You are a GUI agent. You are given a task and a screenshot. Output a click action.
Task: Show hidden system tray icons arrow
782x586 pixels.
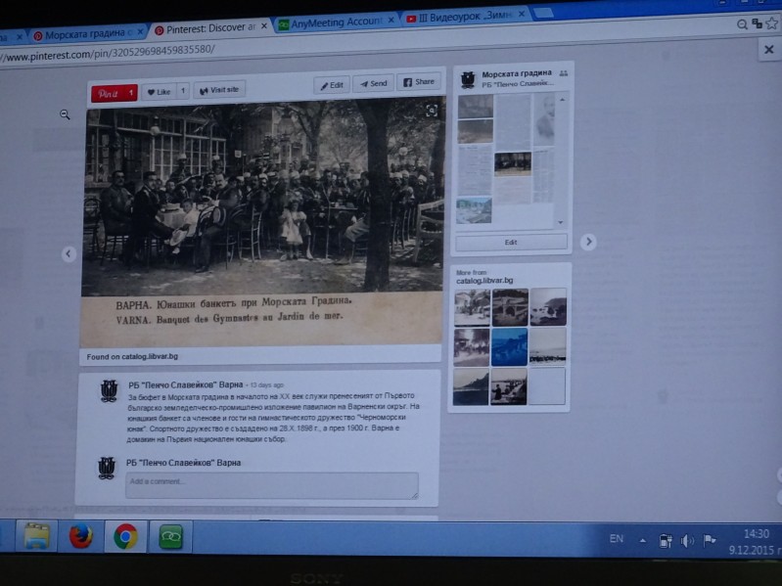[642, 539]
